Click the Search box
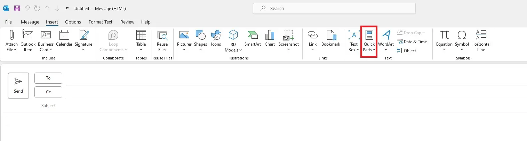Image resolution: width=527 pixels, height=141 pixels. pos(334,8)
